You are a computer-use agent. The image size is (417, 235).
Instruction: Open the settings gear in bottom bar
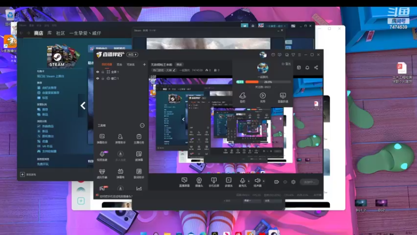pos(293,182)
